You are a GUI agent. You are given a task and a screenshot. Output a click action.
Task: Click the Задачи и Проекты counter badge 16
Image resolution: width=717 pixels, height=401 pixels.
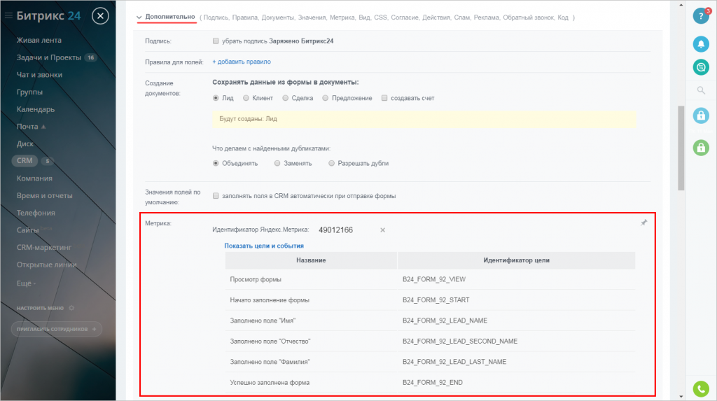point(91,57)
